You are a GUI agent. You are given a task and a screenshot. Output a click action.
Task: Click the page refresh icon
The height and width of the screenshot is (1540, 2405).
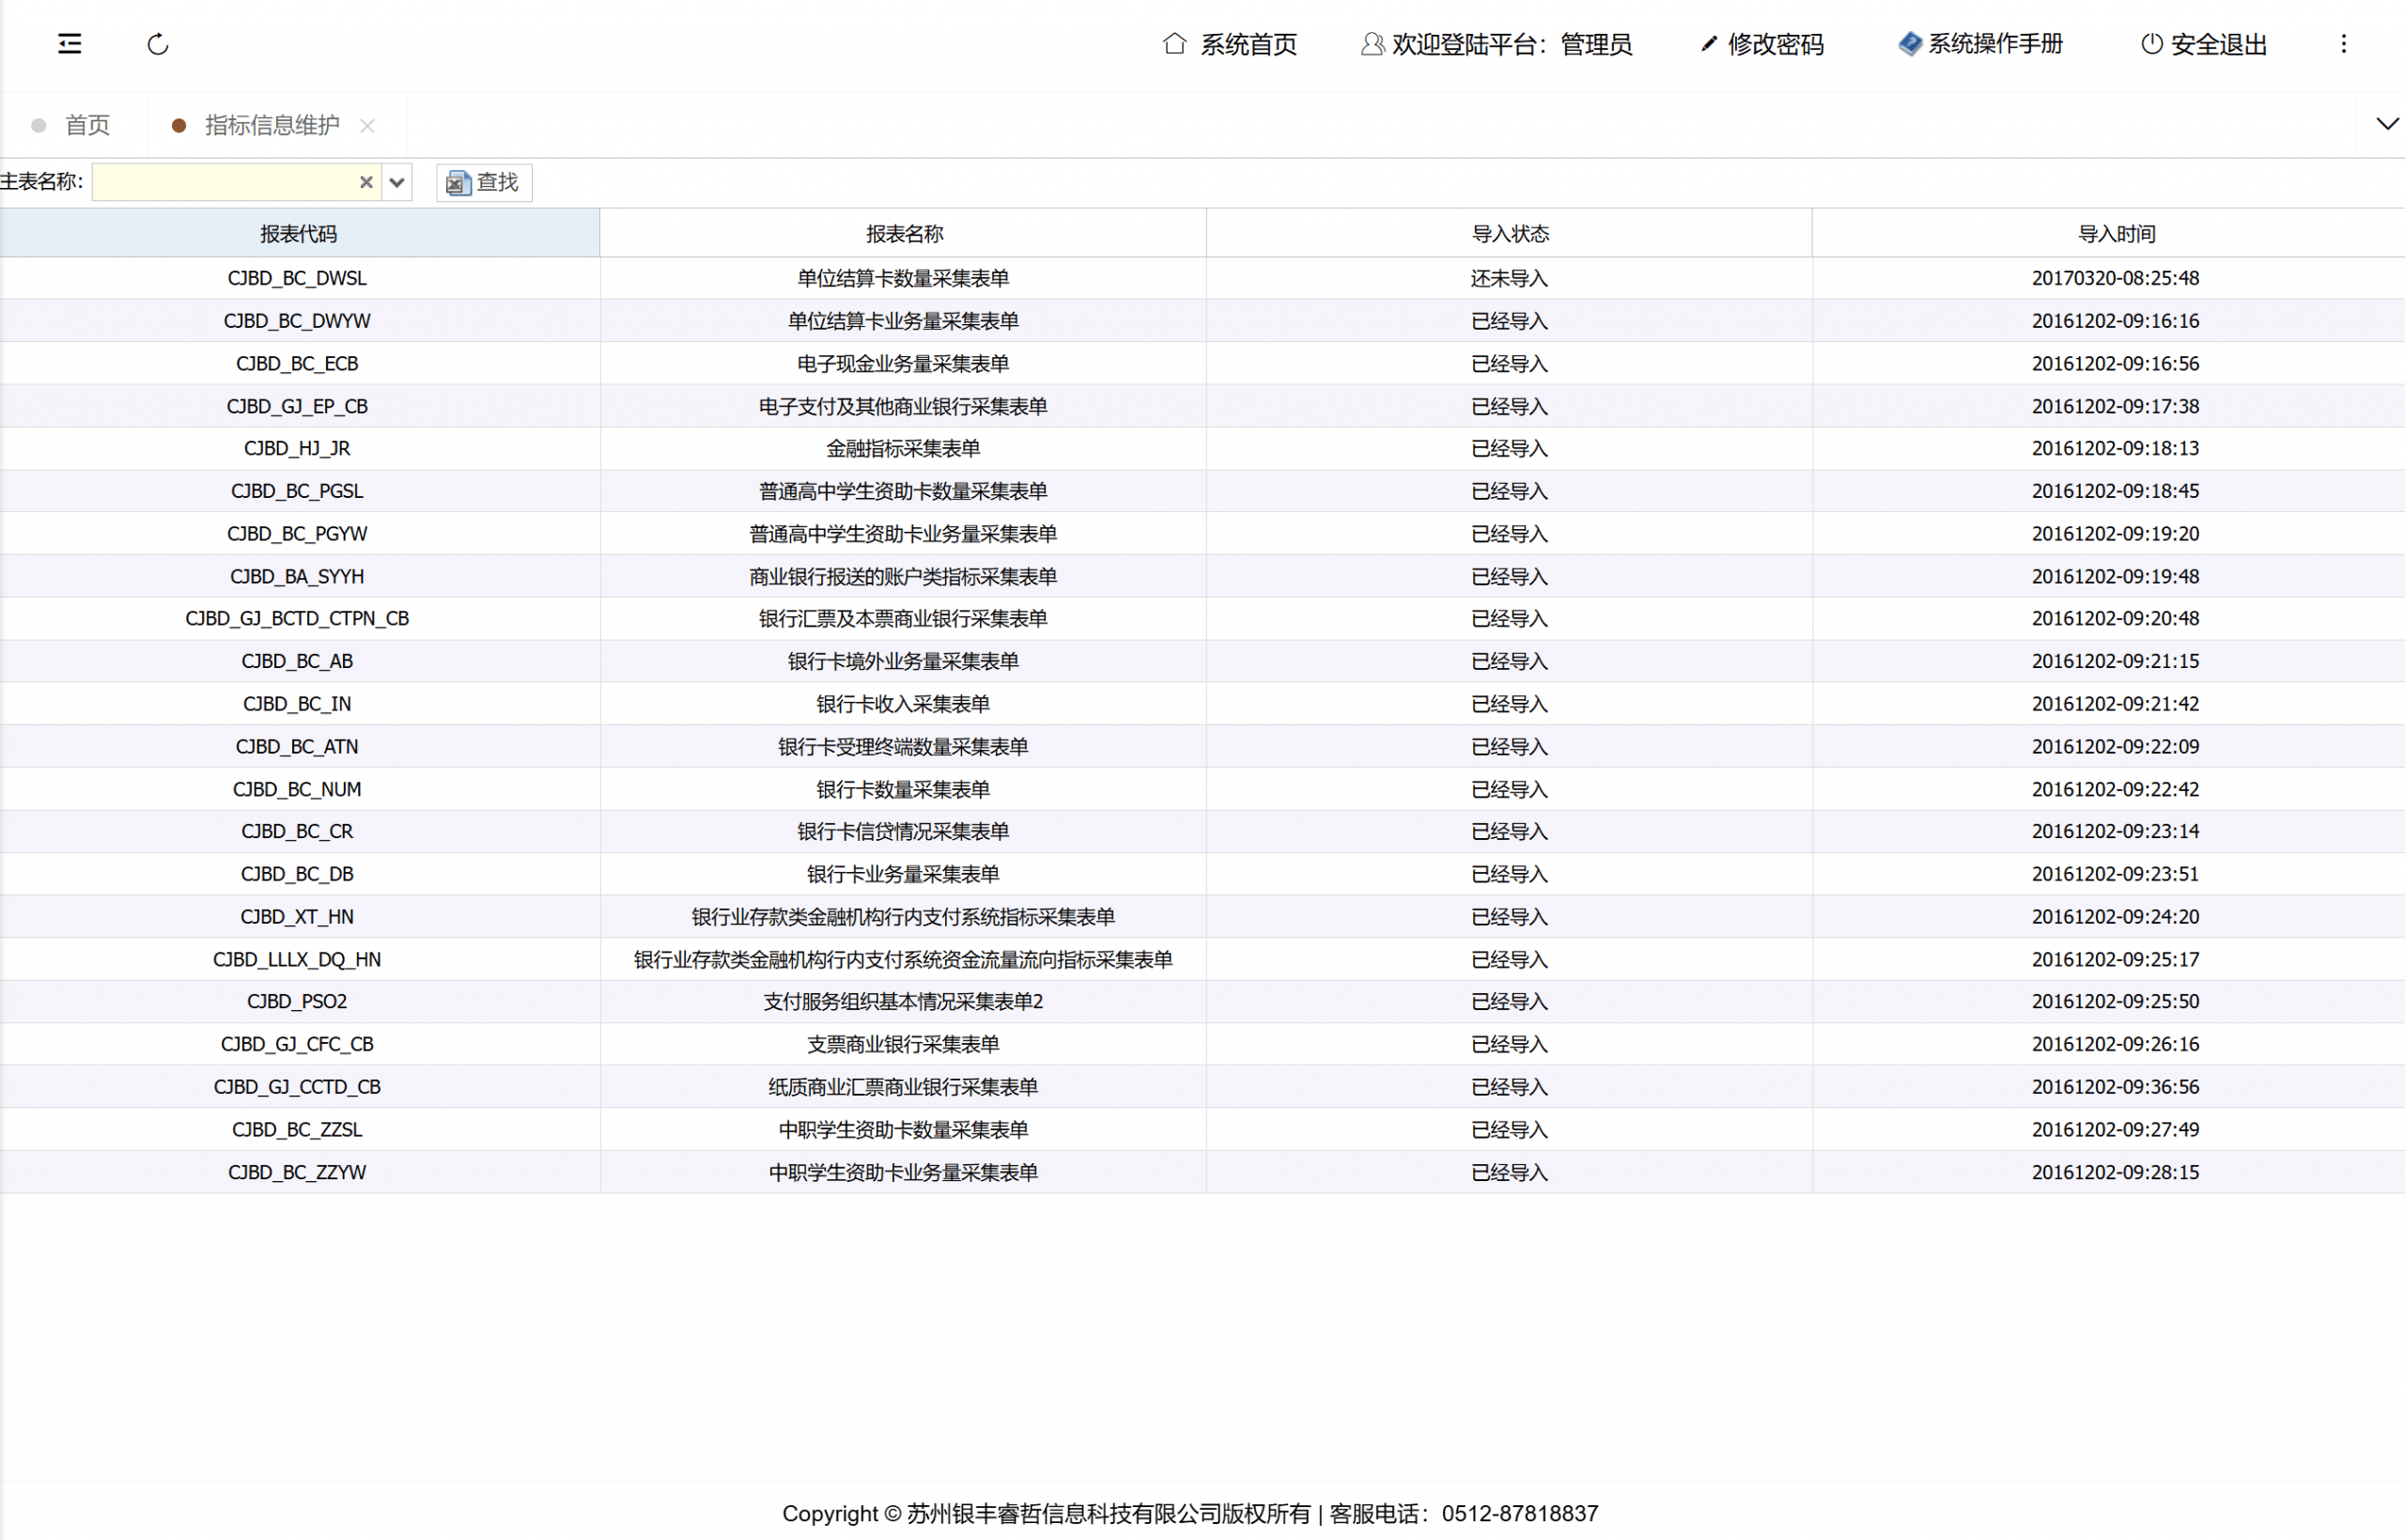tap(158, 44)
